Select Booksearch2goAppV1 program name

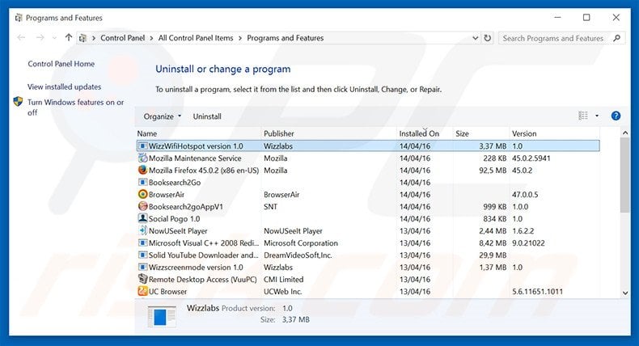(x=186, y=207)
